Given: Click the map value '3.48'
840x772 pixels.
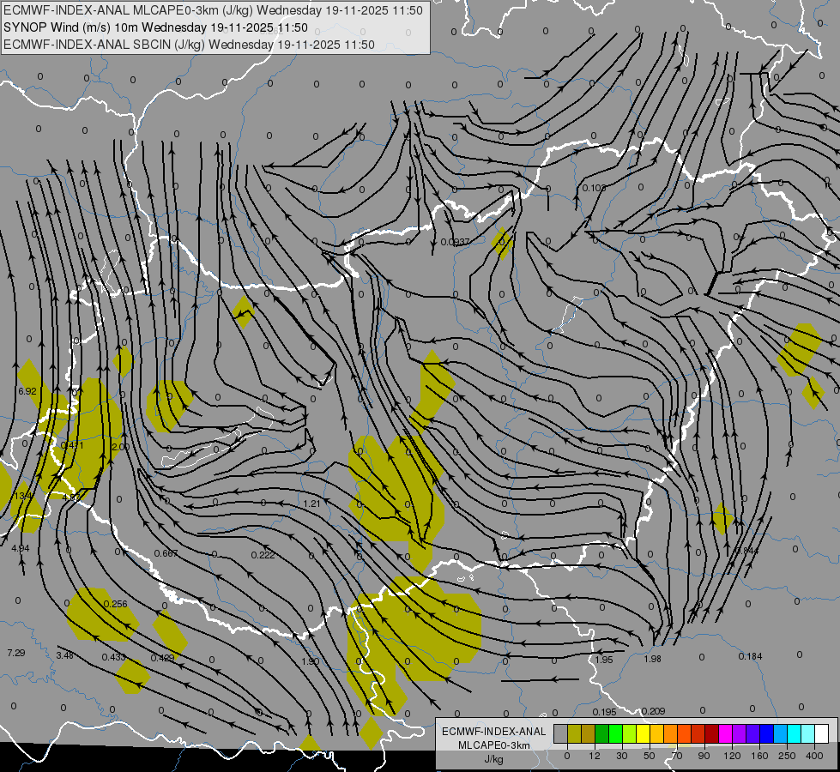Looking at the screenshot, I should point(65,655).
